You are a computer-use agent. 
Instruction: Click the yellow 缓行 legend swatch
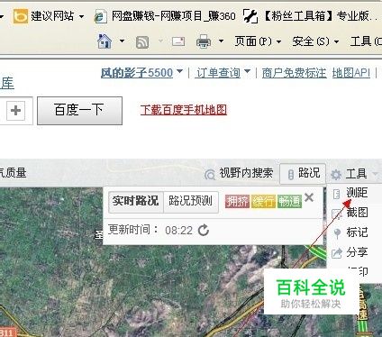(x=263, y=201)
